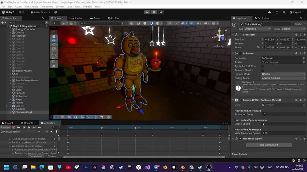Click the scene orientation gizmo

(x=219, y=36)
